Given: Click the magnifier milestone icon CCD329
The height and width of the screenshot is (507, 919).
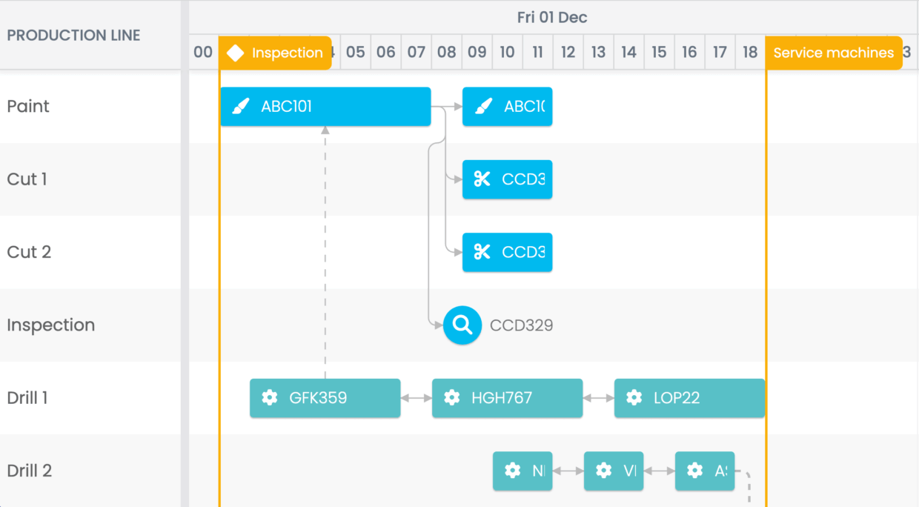Looking at the screenshot, I should pos(462,325).
